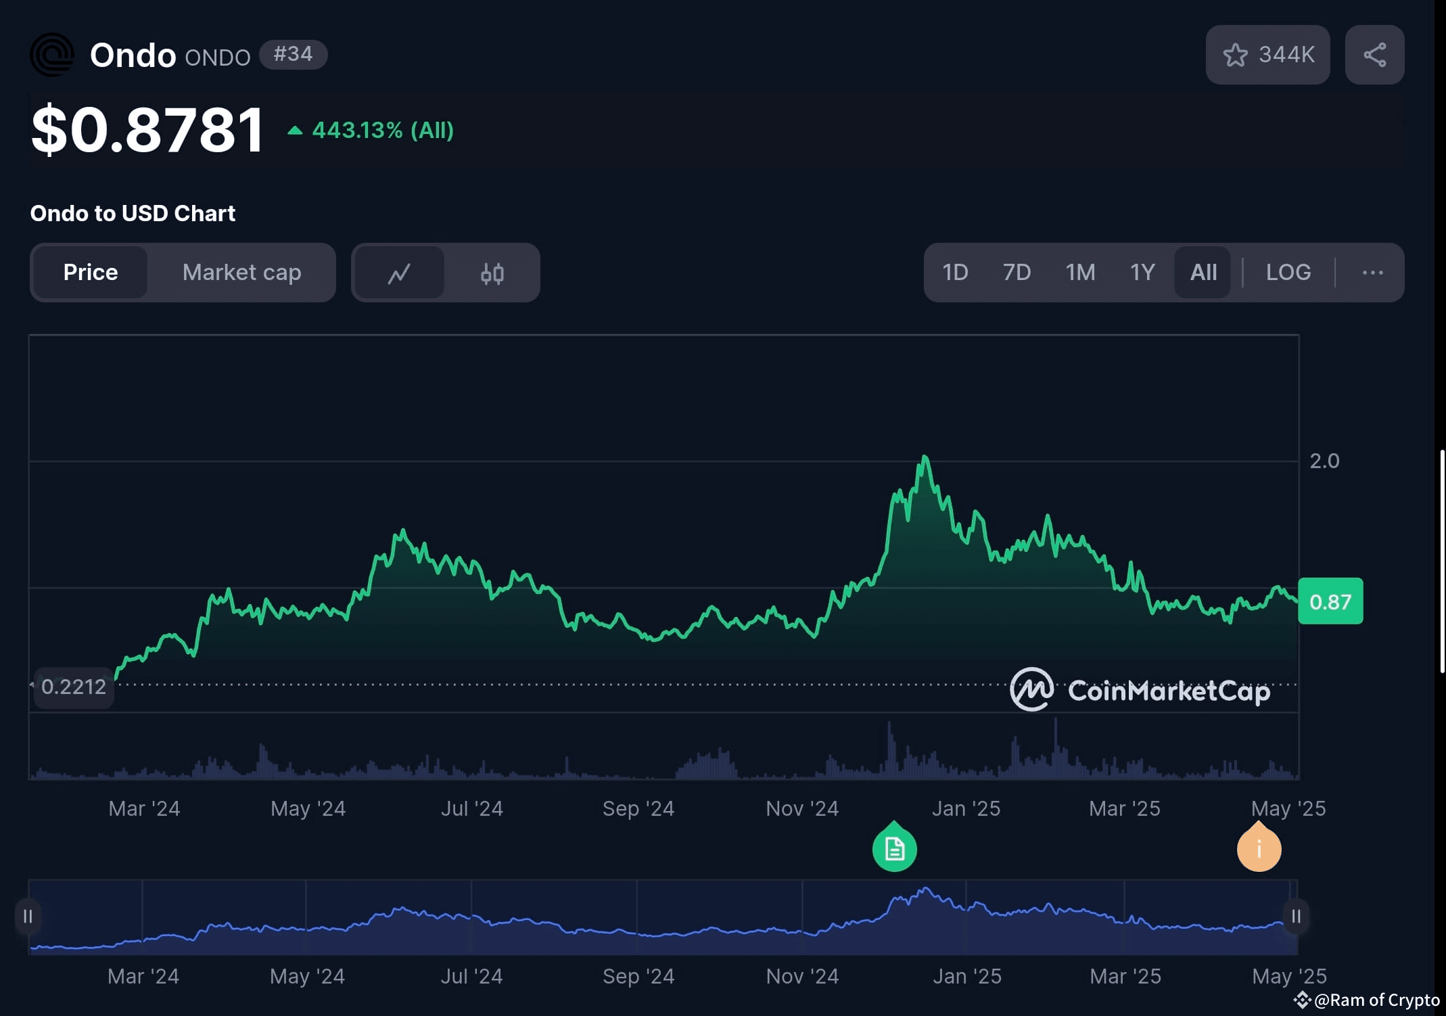
Task: Set chart range to 7D
Action: click(x=1017, y=273)
